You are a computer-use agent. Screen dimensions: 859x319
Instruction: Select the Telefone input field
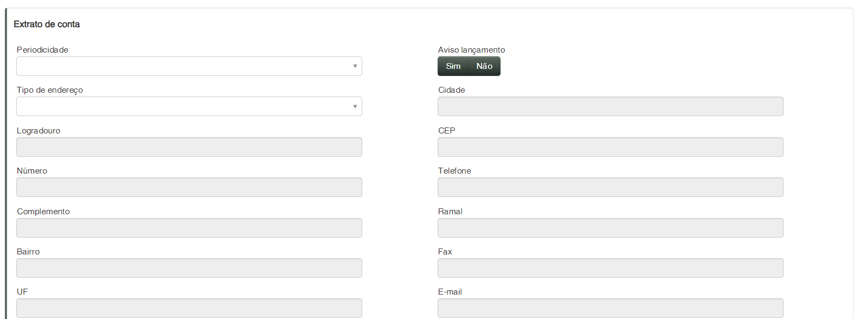(x=610, y=187)
